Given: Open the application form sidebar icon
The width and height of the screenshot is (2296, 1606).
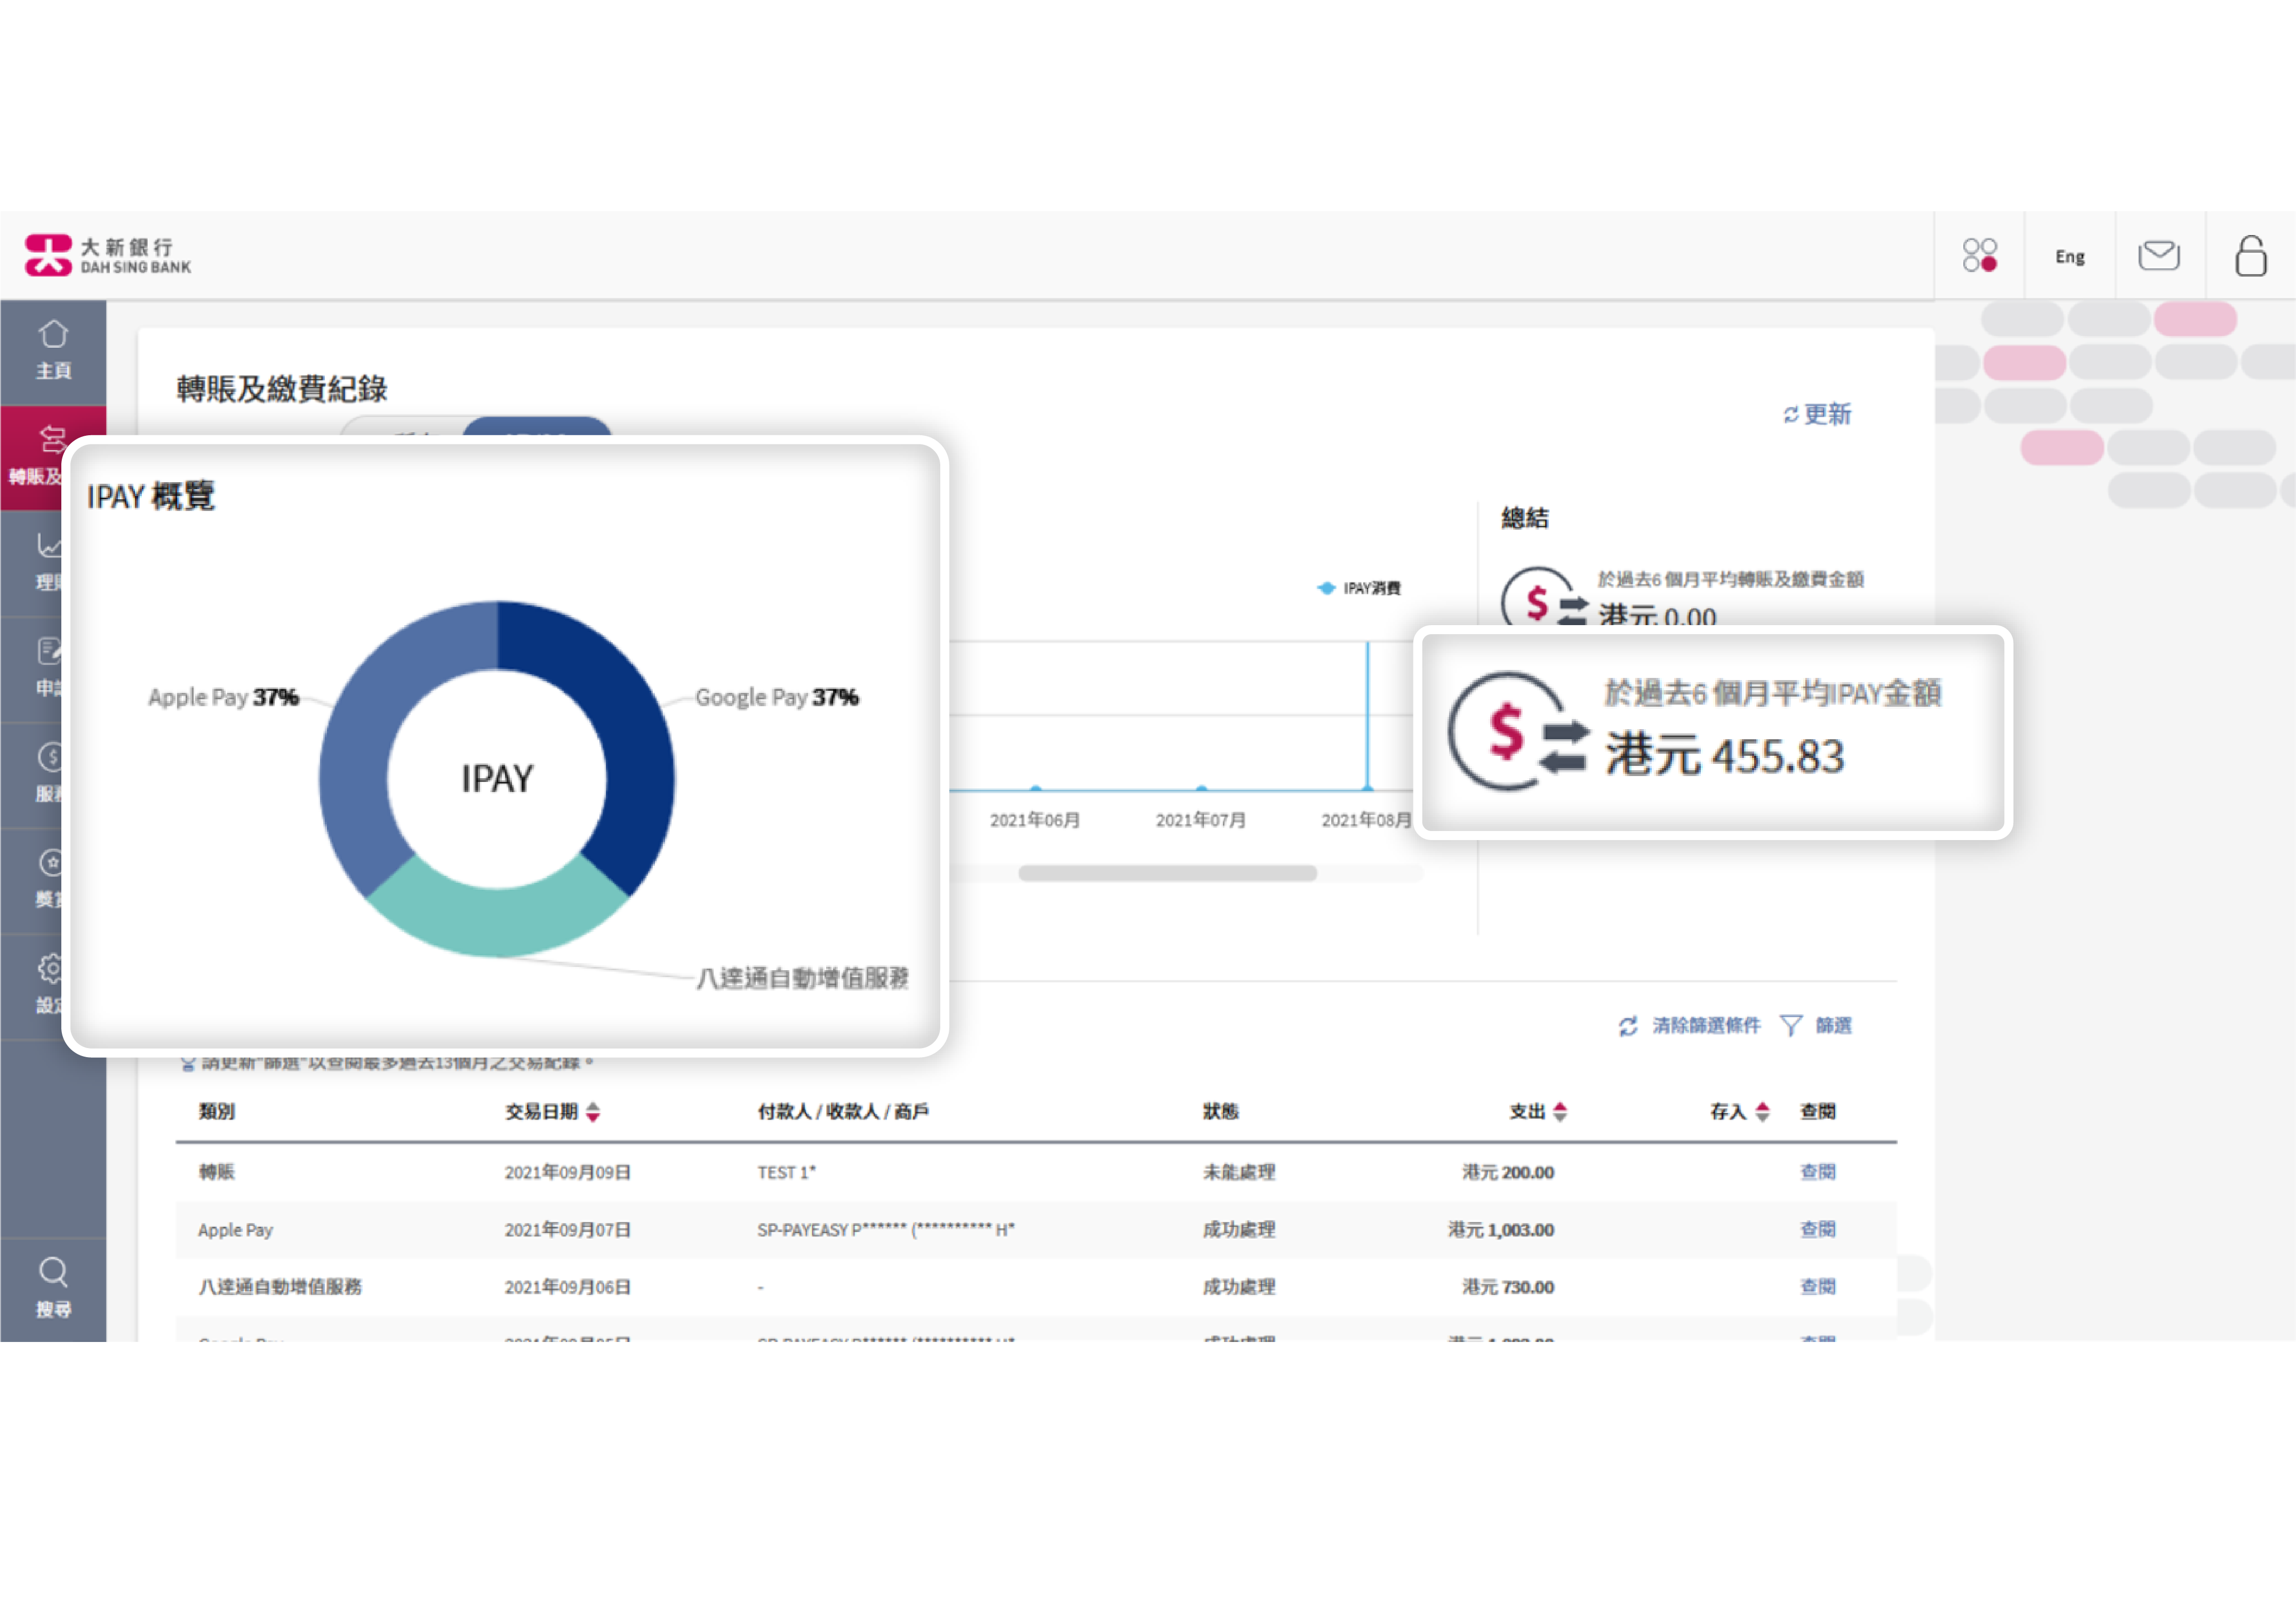Looking at the screenshot, I should click(x=48, y=651).
